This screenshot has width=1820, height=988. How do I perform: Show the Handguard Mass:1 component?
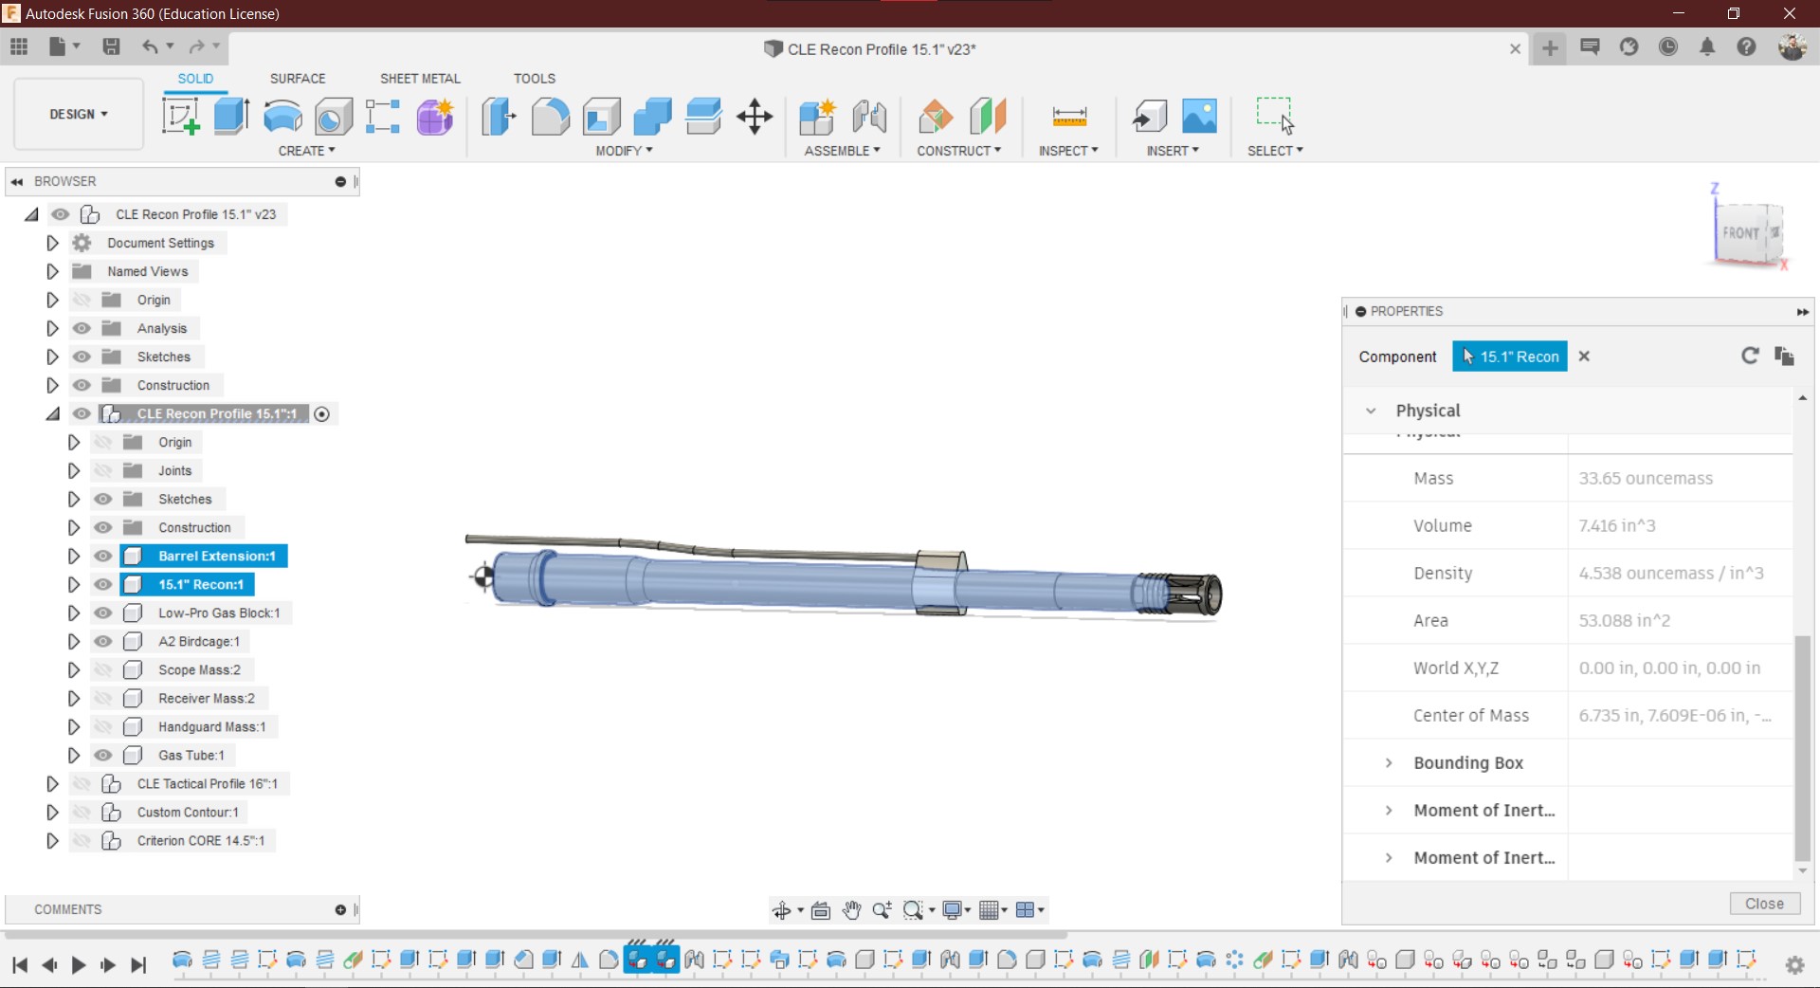103,726
